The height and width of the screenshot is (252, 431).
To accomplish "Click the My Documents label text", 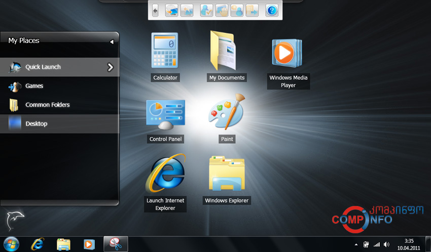I will pyautogui.click(x=227, y=77).
